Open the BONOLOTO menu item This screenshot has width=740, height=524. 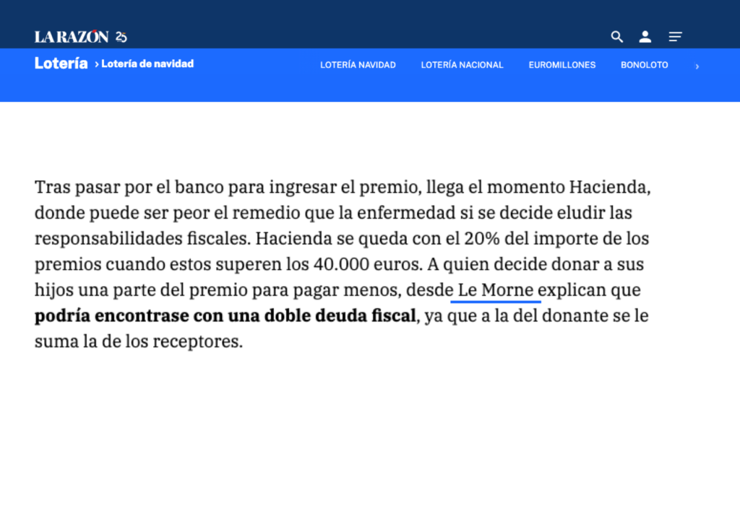click(x=644, y=65)
